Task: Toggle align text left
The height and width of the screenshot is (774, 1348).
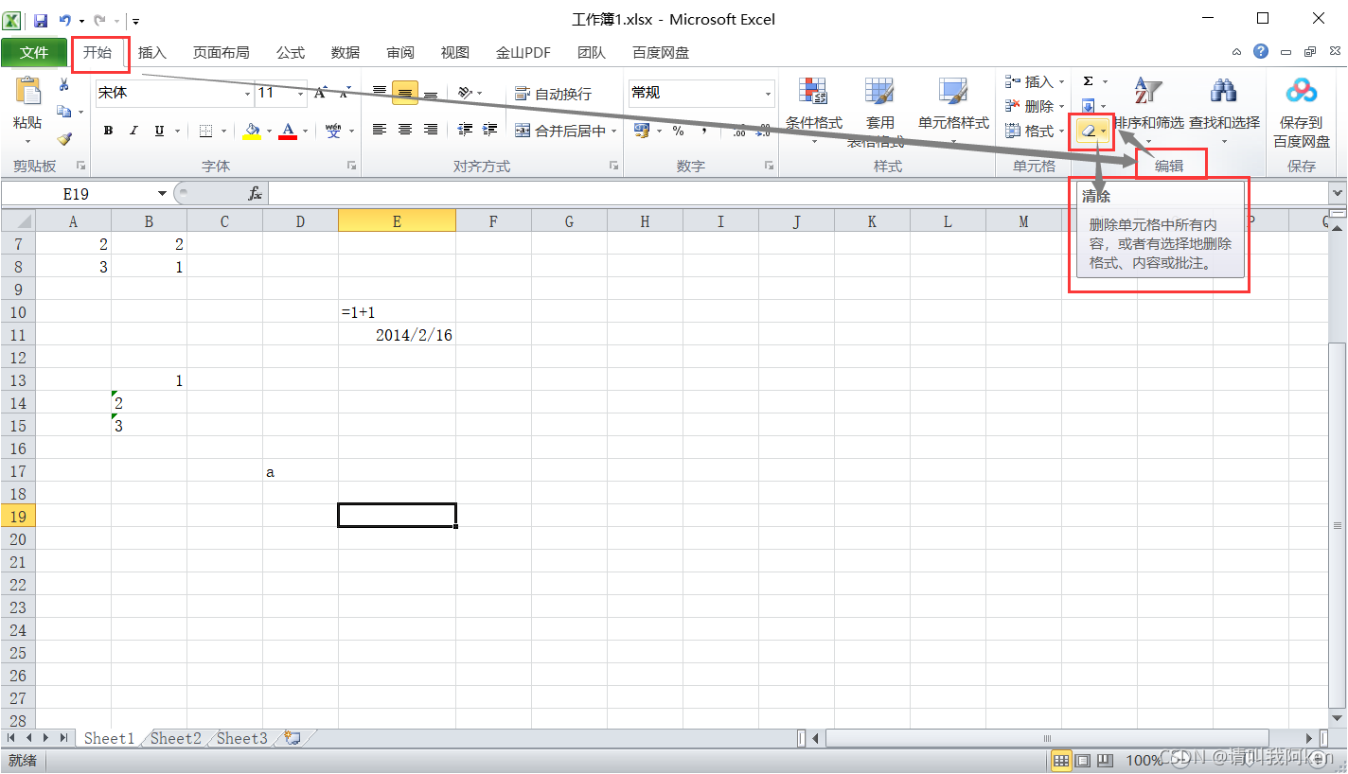Action: 380,131
